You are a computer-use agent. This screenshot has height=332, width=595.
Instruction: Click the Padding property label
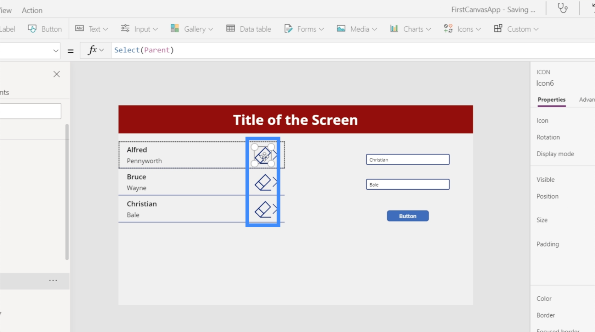coord(548,244)
